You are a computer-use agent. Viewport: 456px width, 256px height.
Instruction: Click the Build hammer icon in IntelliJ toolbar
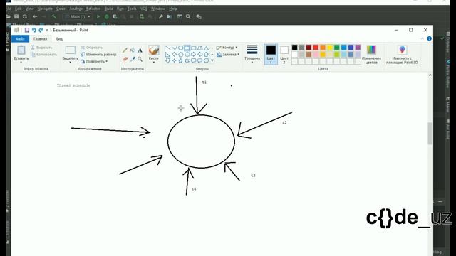(x=54, y=17)
